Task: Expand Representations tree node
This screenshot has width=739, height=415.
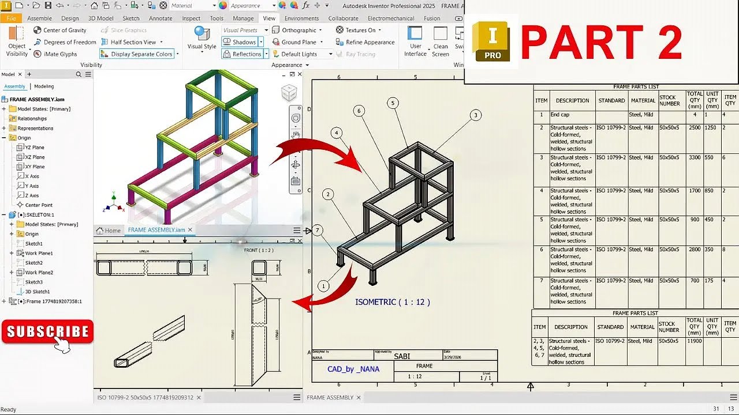Action: coord(4,128)
